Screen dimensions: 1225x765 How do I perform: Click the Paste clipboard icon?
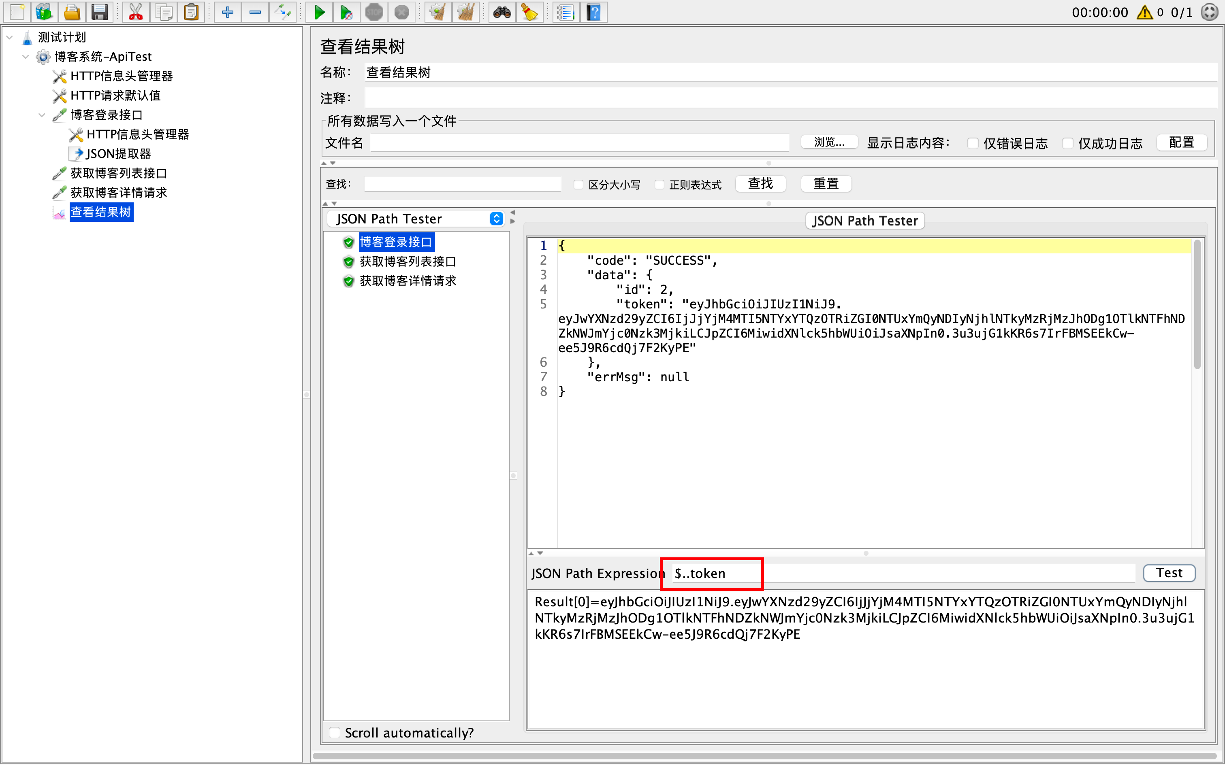click(x=191, y=12)
